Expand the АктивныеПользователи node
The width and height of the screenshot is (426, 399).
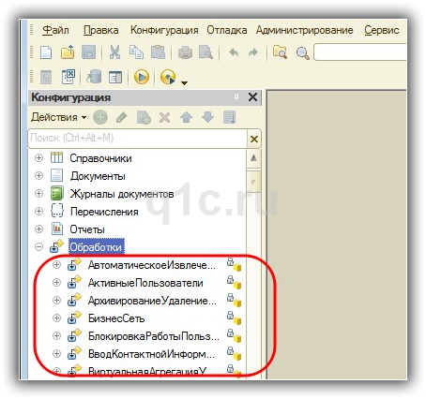[56, 283]
